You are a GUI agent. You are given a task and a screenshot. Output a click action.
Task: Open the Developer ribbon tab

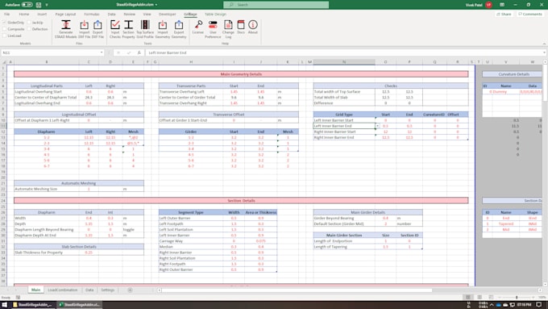coord(168,14)
